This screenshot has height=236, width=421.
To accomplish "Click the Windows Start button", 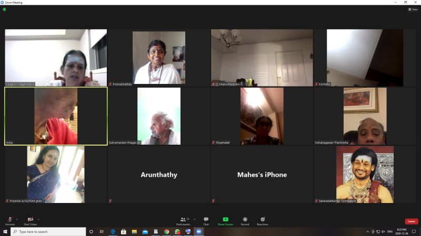I will 5,231.
